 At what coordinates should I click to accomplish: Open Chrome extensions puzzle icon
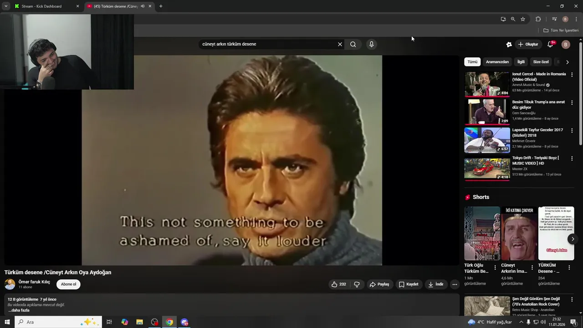(538, 19)
